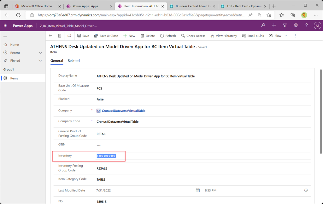Click the vertical scrollbar on the form
The image size is (323, 204).
(x=321, y=112)
